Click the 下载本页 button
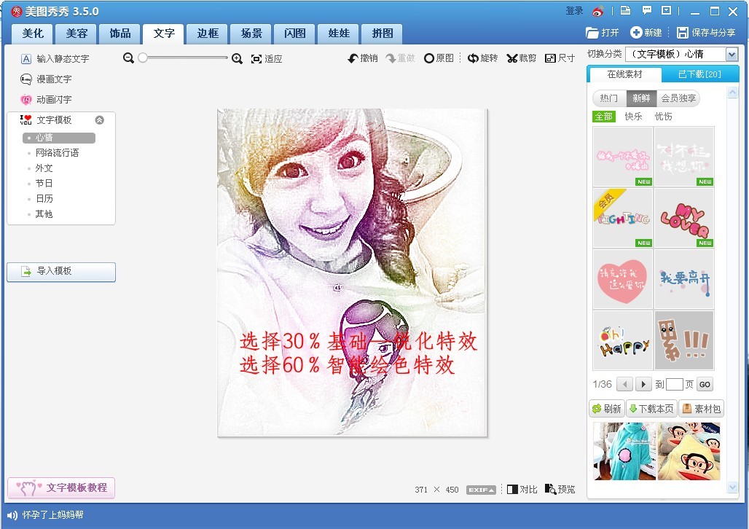This screenshot has width=749, height=529. pos(651,409)
